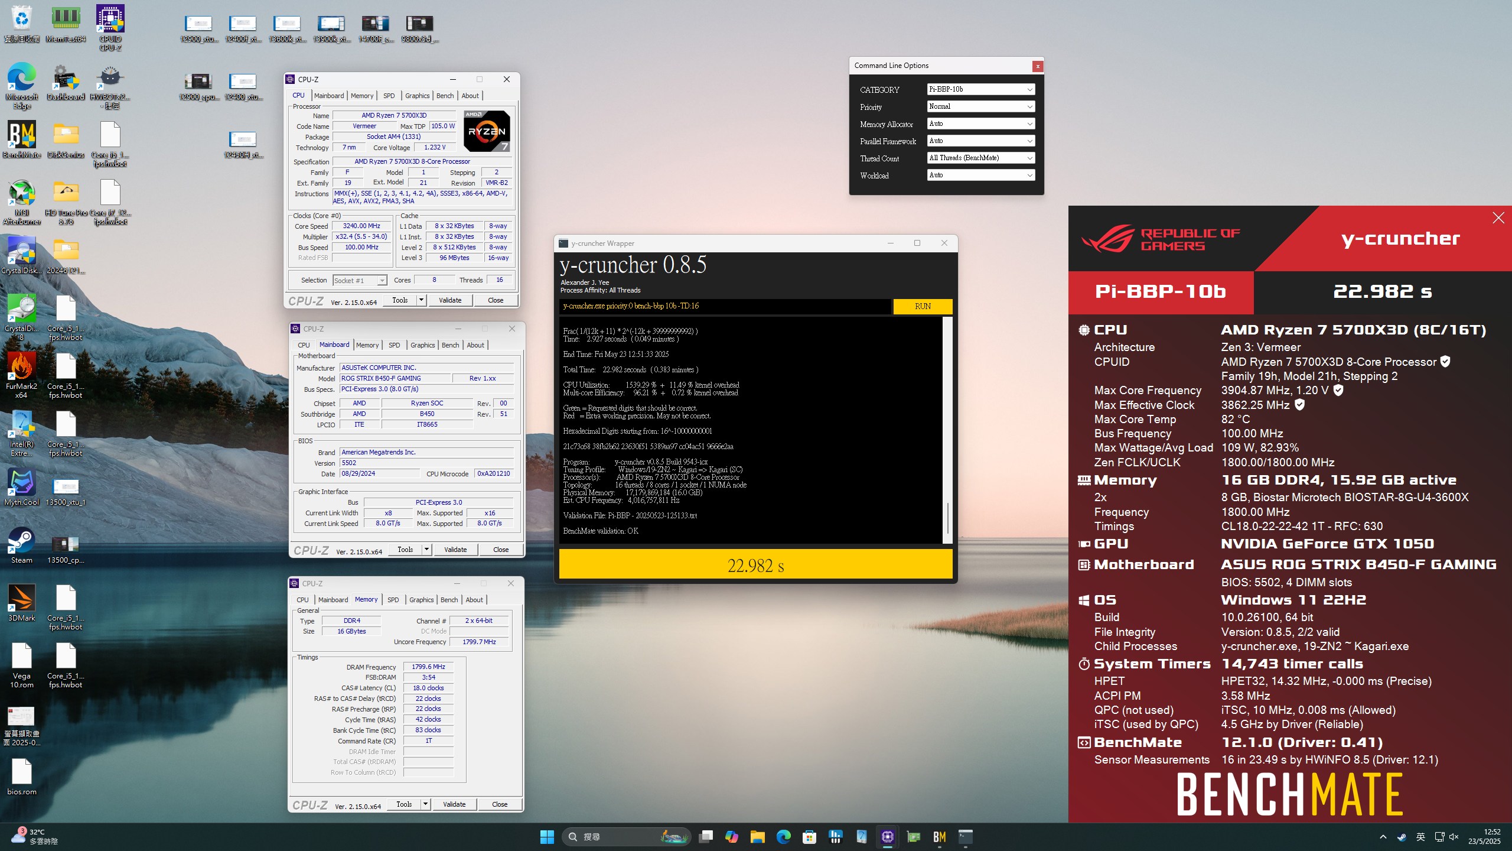Click Validate in the top CPU-Z window
The width and height of the screenshot is (1512, 851).
[450, 300]
